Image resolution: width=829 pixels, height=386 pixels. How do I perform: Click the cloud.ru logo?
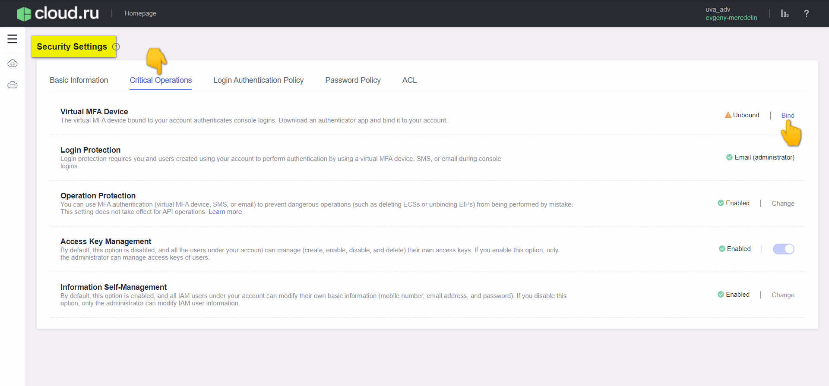(58, 13)
